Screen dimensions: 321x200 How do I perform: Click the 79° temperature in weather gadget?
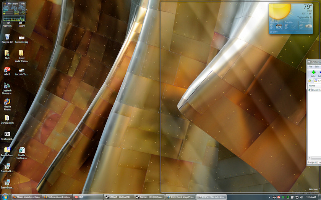308,6
